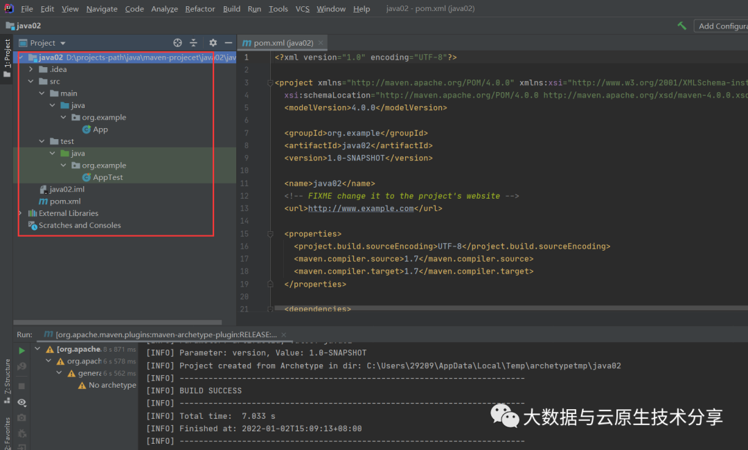Open the Z: Structure side tool tab
This screenshot has width=748, height=450.
[x=7, y=381]
